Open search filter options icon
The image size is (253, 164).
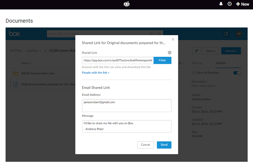coord(152,34)
